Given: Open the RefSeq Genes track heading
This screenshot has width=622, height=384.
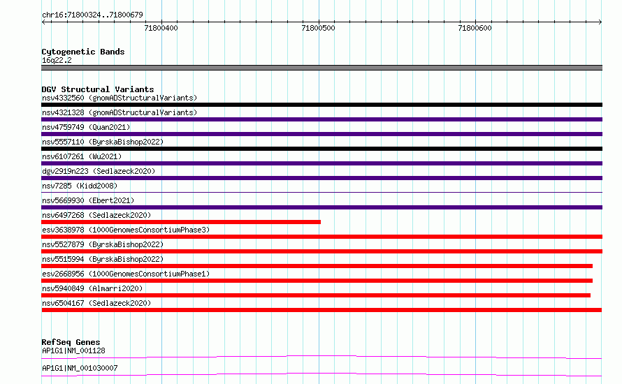Looking at the screenshot, I should (x=71, y=342).
